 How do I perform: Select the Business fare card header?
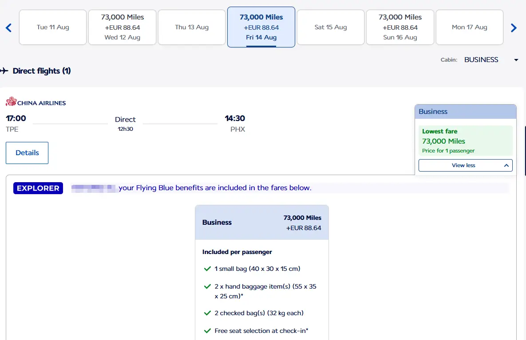tap(261, 223)
